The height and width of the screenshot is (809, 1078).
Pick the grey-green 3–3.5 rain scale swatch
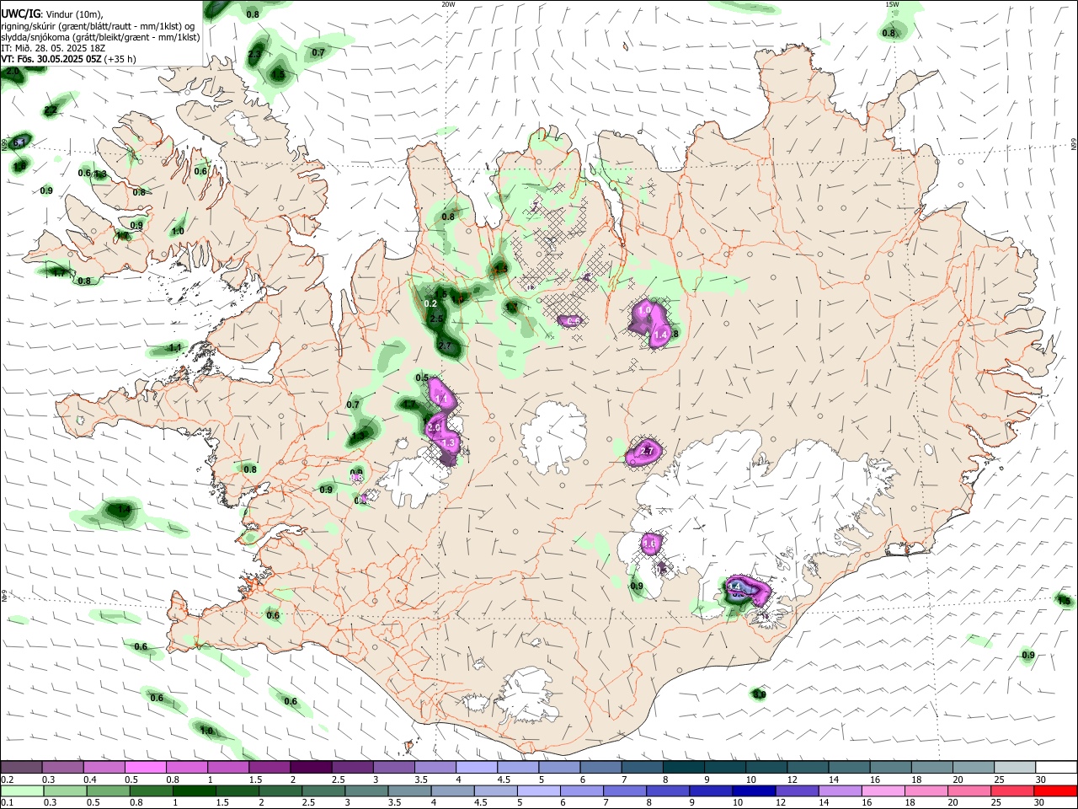[x=366, y=790]
